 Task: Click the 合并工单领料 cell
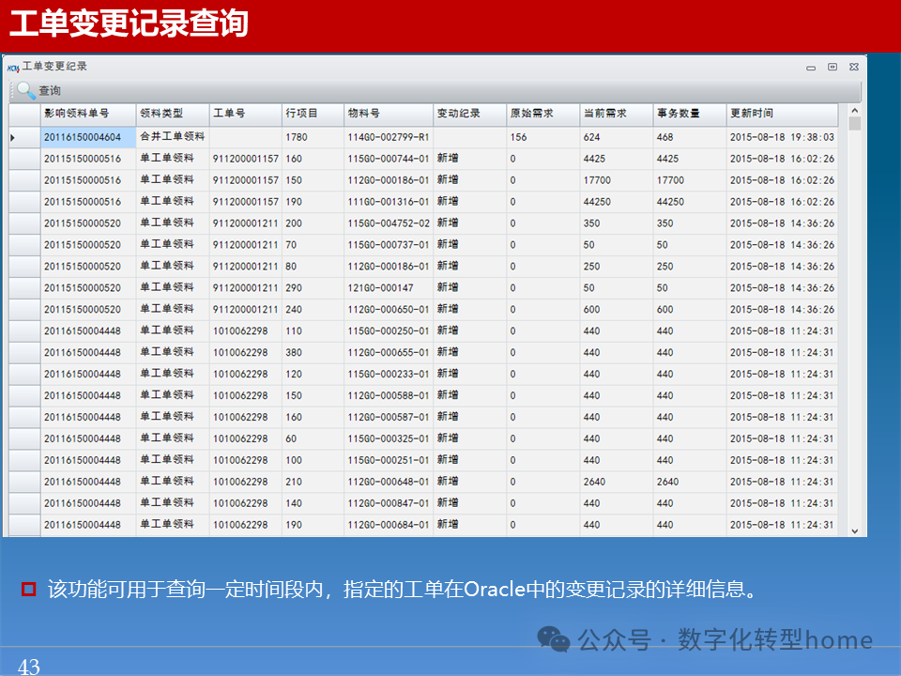coord(173,137)
